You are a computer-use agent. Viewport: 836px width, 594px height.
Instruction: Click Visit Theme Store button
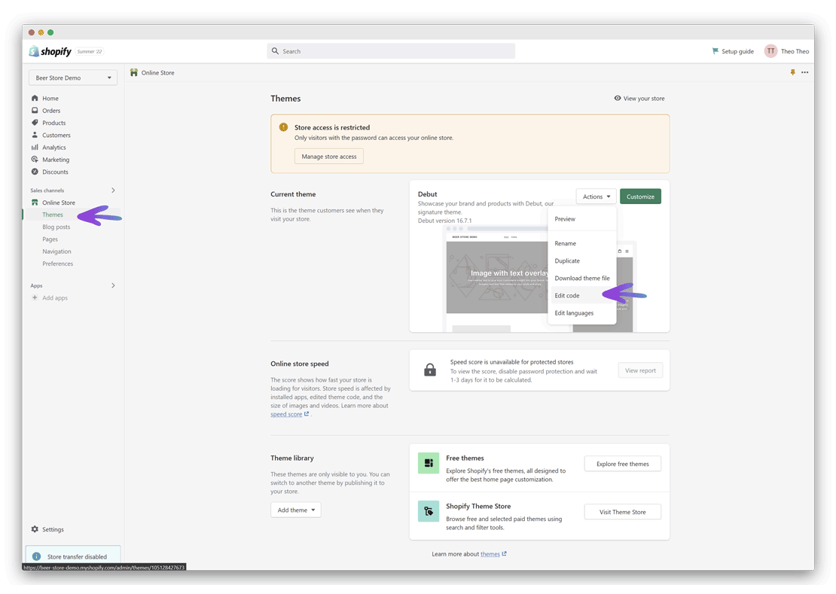623,512
